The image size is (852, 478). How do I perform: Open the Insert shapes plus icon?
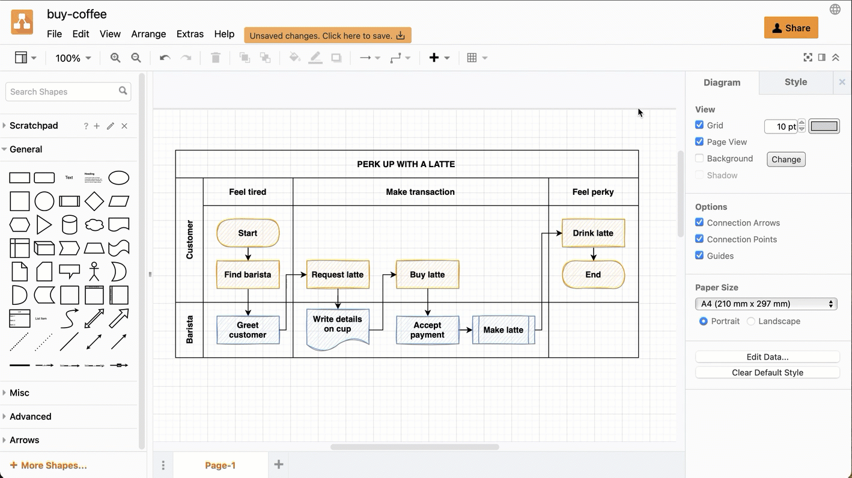point(433,58)
